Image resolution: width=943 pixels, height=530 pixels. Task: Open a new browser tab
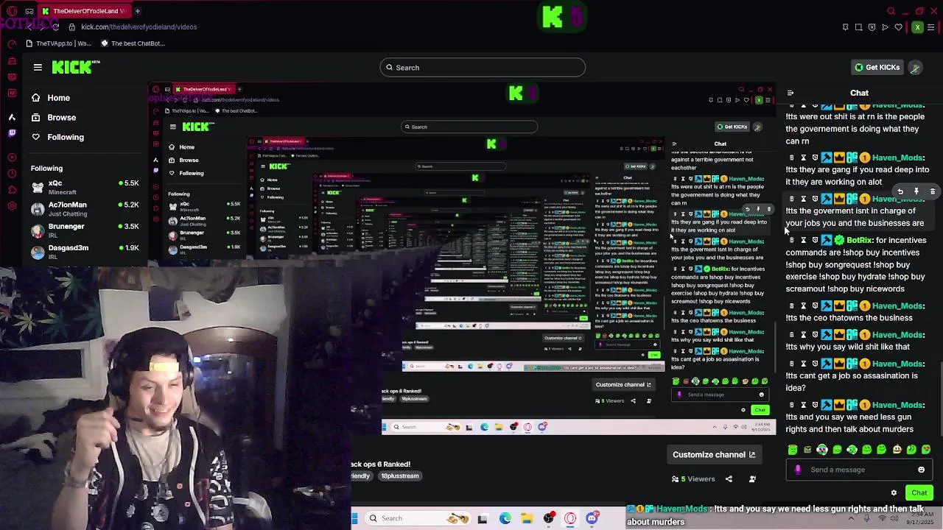[138, 11]
